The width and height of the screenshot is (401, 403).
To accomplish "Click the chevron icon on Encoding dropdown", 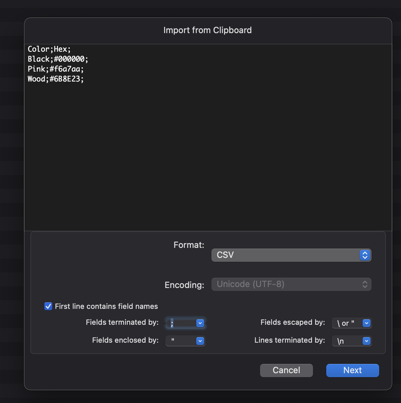I will (364, 284).
